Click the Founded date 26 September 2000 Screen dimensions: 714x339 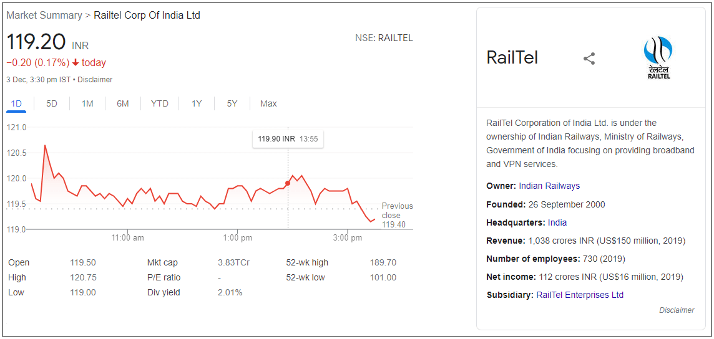(567, 204)
